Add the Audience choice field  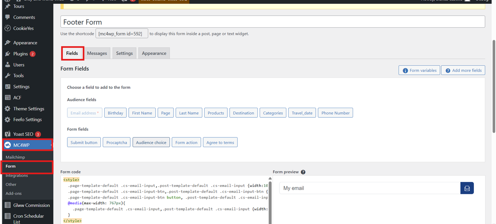(x=151, y=143)
